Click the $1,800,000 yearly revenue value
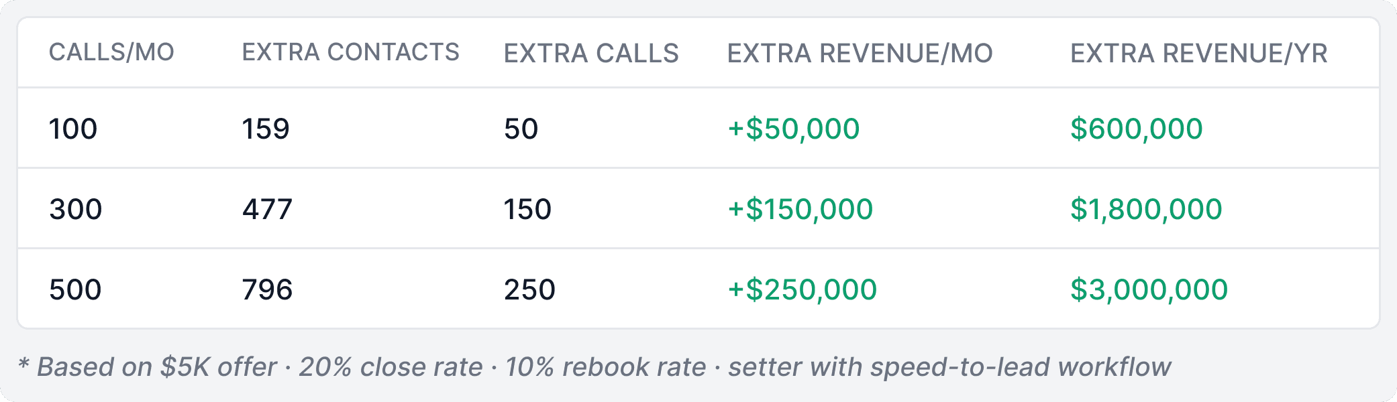The height and width of the screenshot is (402, 1397). (1146, 209)
